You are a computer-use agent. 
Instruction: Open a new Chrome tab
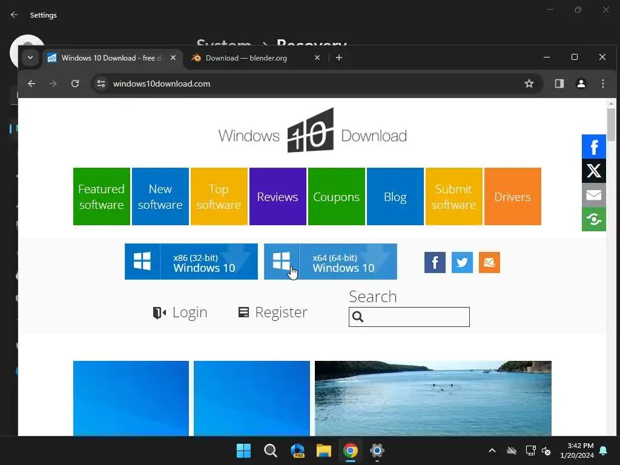point(339,58)
